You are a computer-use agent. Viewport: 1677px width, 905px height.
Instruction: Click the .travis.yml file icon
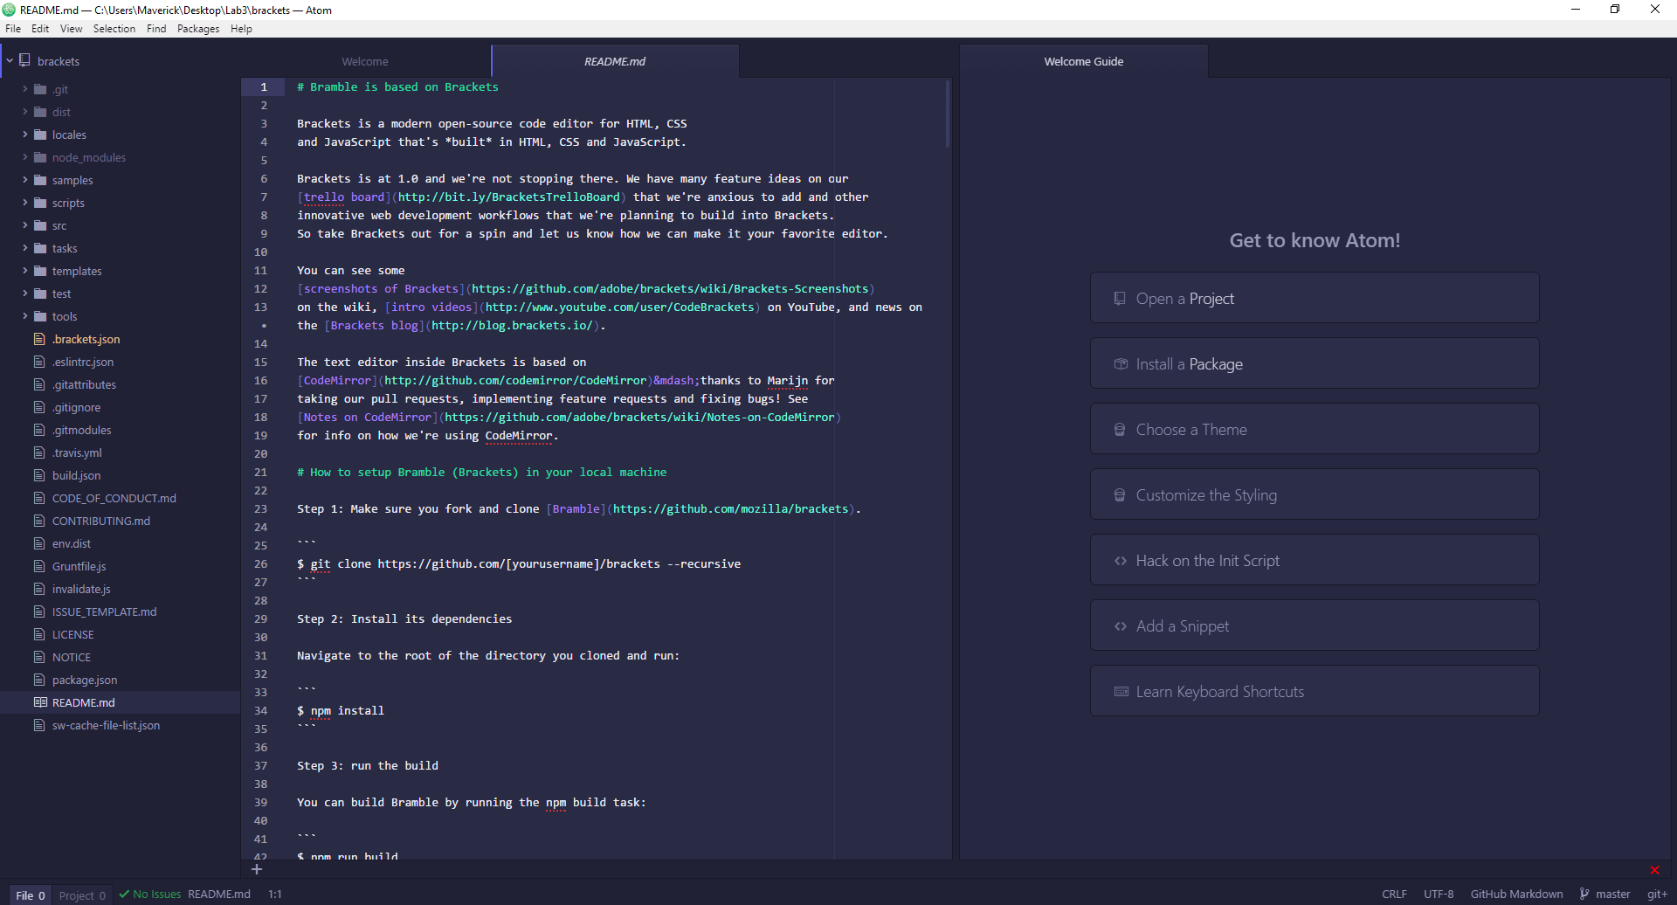[x=39, y=452]
